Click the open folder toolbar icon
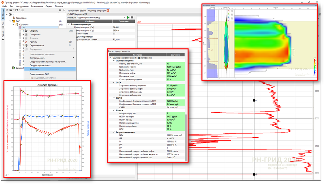This screenshot has height=185, width=325. point(10,10)
